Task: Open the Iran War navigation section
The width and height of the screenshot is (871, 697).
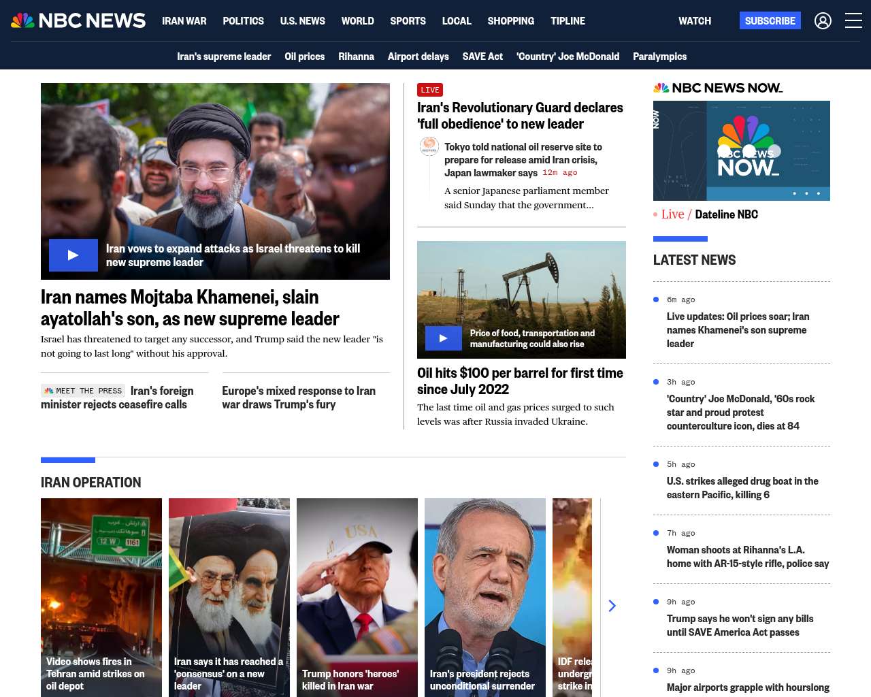Action: click(x=184, y=21)
